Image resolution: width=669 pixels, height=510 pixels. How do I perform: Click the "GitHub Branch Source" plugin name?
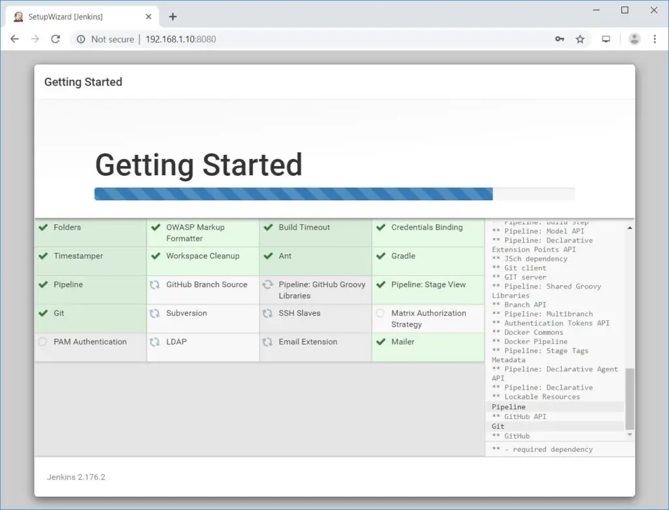tap(207, 284)
